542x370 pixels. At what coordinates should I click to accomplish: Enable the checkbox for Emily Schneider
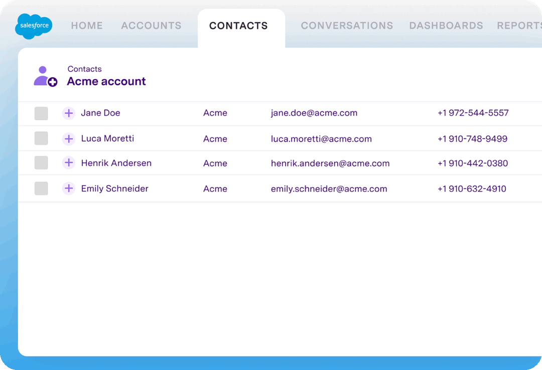pyautogui.click(x=41, y=188)
